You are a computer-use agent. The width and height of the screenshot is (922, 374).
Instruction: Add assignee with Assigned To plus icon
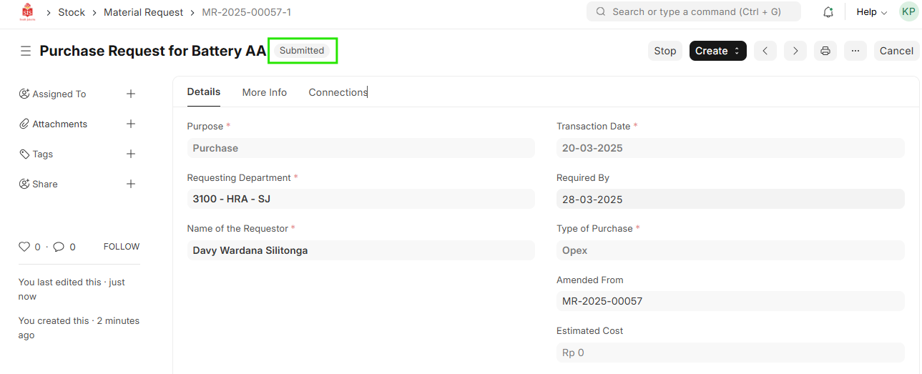click(131, 94)
